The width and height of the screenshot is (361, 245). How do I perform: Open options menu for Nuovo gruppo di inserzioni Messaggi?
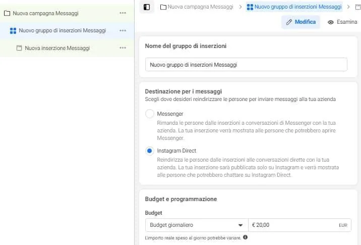point(123,30)
